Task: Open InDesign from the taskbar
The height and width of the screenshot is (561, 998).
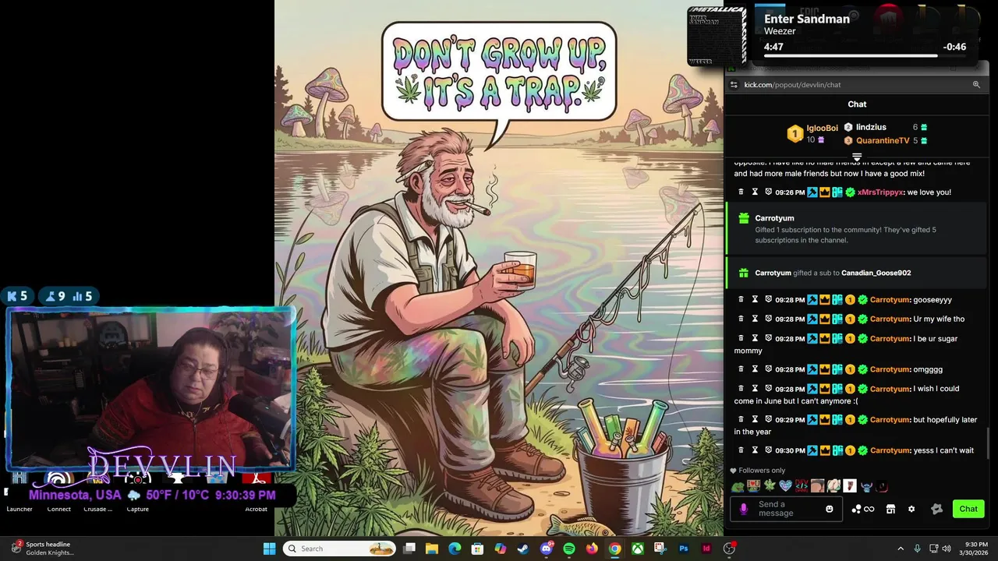Action: click(706, 549)
